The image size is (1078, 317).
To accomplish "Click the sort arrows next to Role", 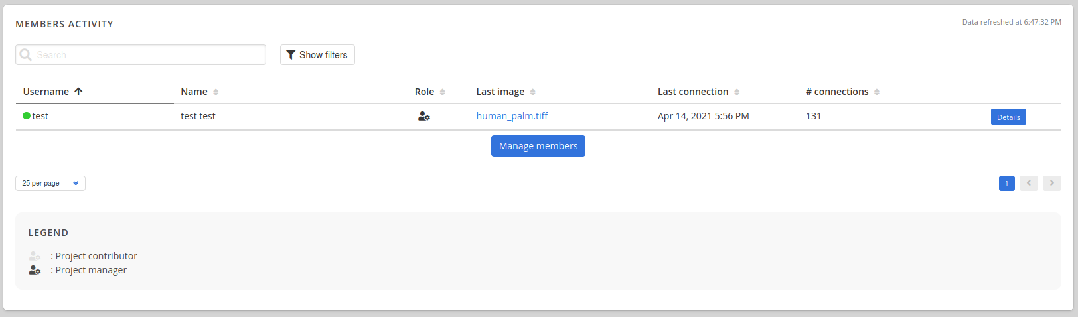I will (x=443, y=92).
